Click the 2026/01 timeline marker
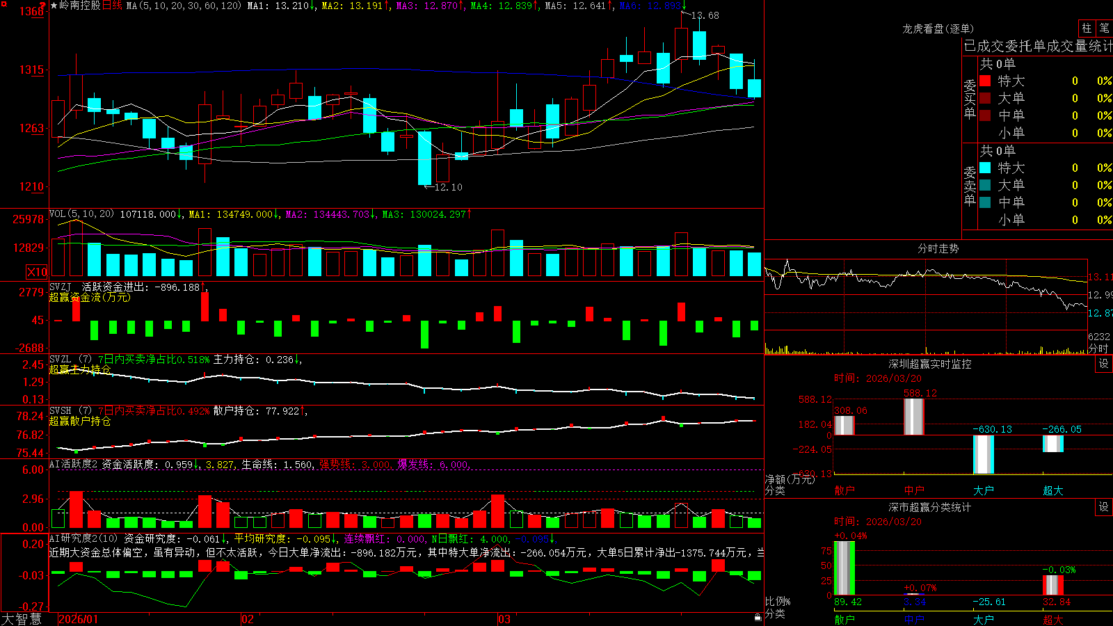 tap(79, 619)
